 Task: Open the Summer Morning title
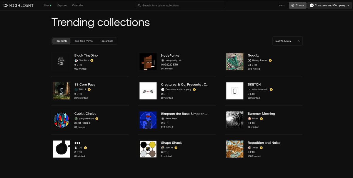pos(262,114)
